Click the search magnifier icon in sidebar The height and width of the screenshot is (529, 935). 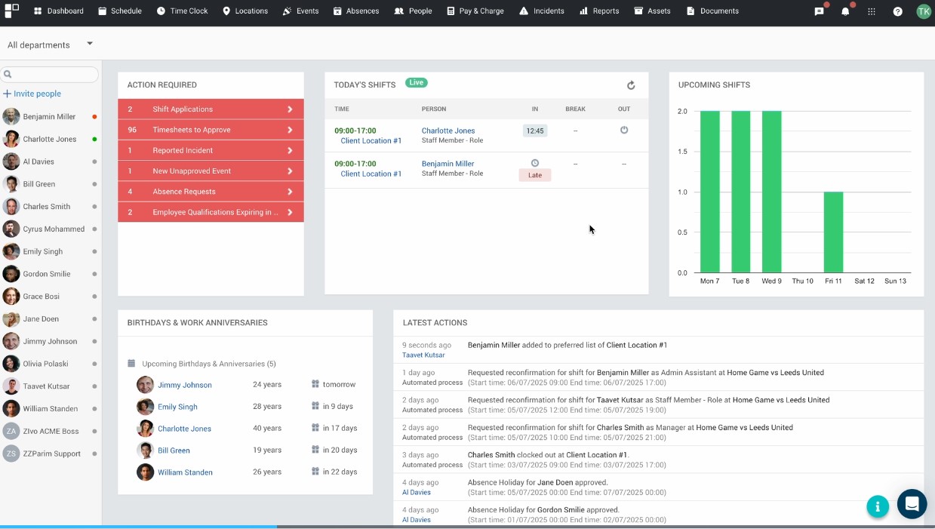click(8, 74)
